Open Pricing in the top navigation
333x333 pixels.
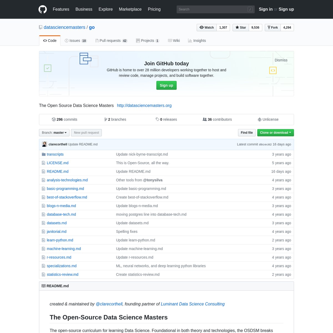click(x=154, y=9)
